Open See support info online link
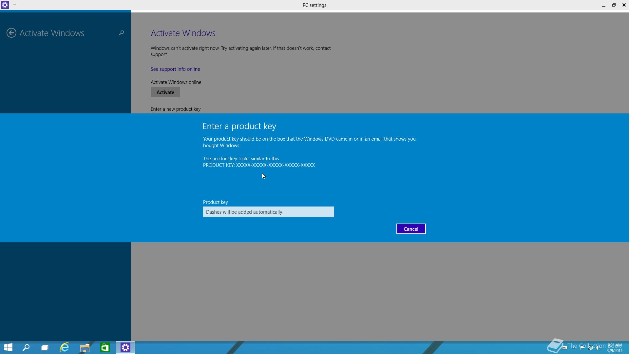This screenshot has width=629, height=354. coord(175,69)
